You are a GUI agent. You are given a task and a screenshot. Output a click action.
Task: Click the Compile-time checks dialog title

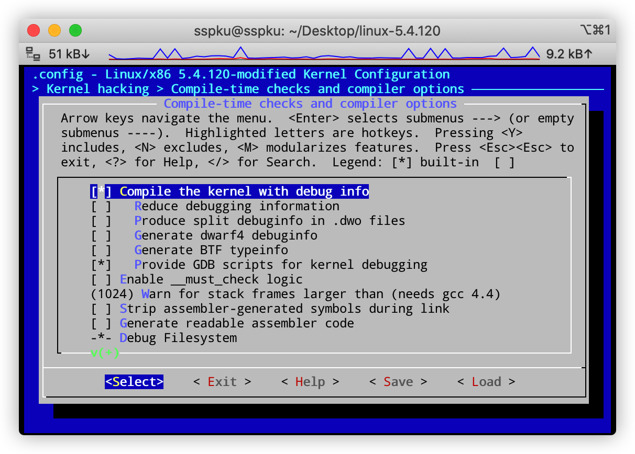pos(310,104)
